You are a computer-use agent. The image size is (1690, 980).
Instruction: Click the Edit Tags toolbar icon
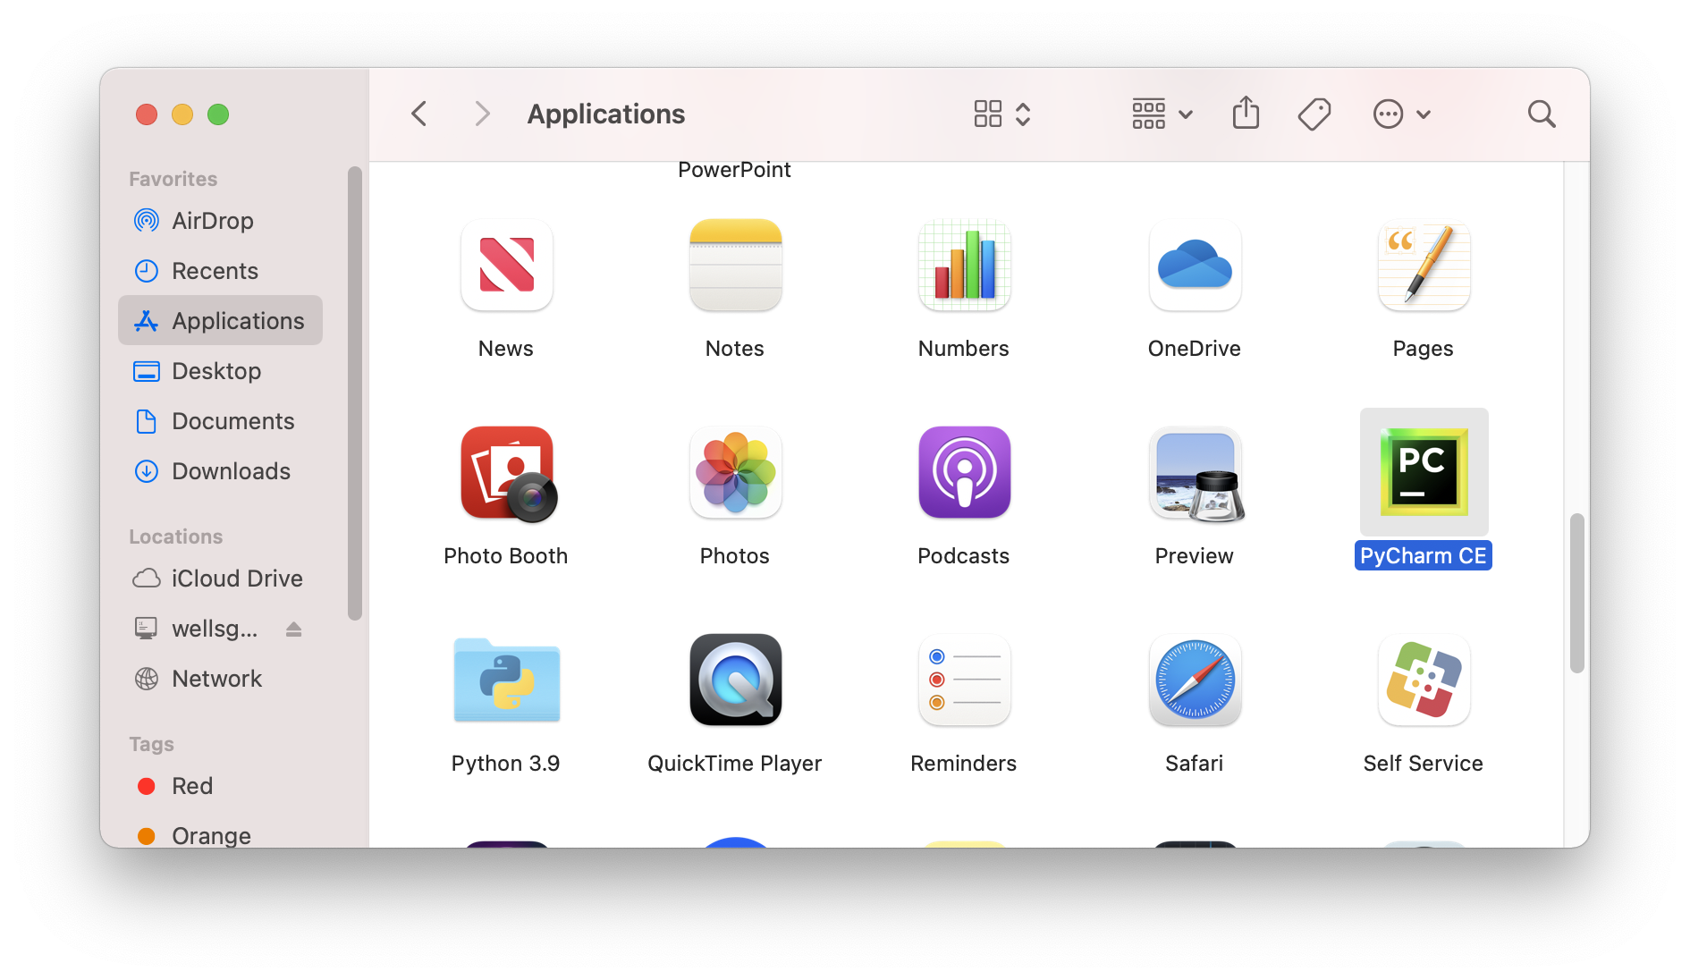[1314, 114]
